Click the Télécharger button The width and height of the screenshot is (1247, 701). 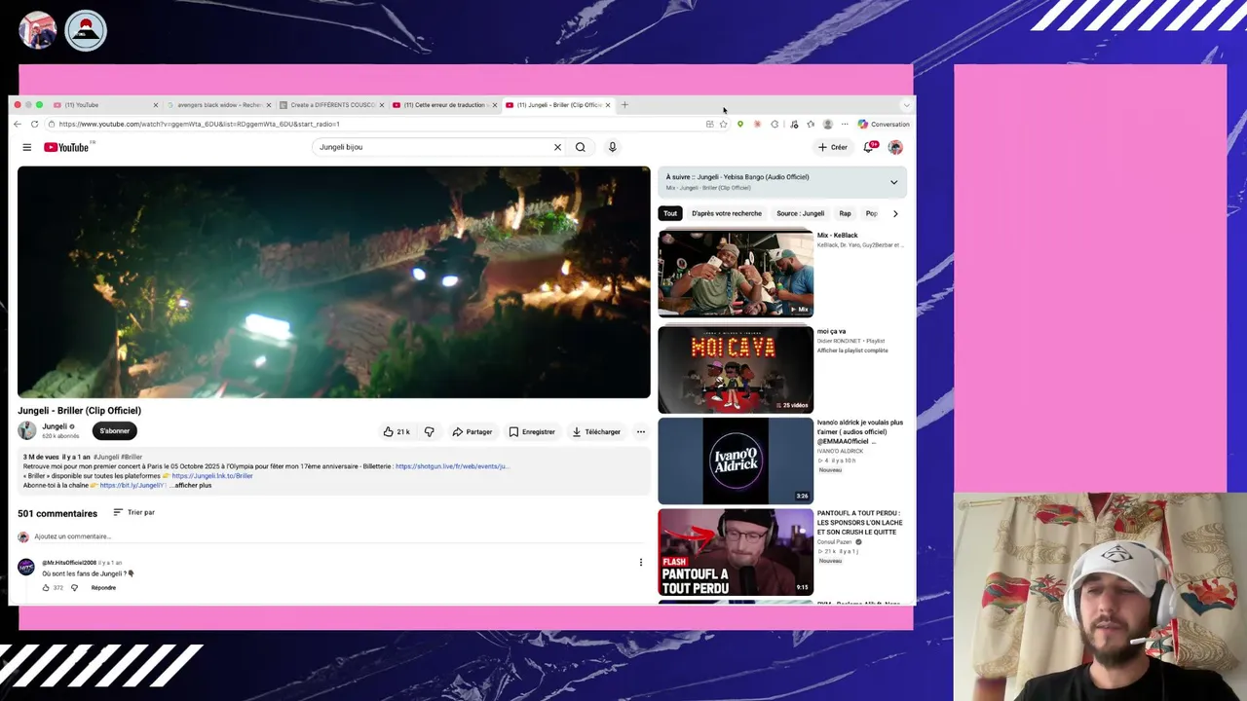596,431
